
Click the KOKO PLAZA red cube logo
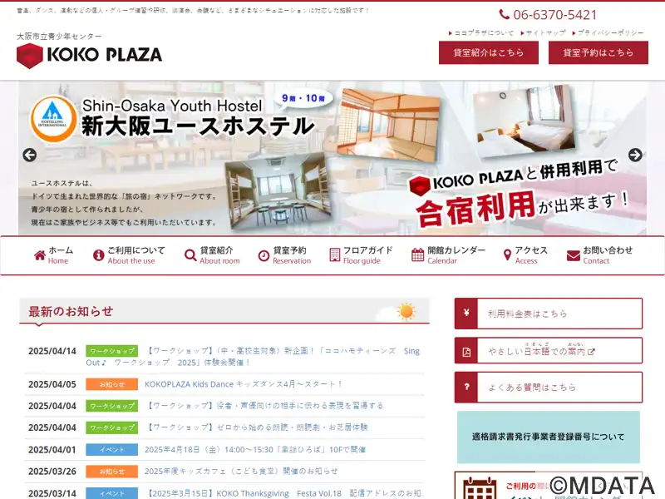(x=30, y=56)
